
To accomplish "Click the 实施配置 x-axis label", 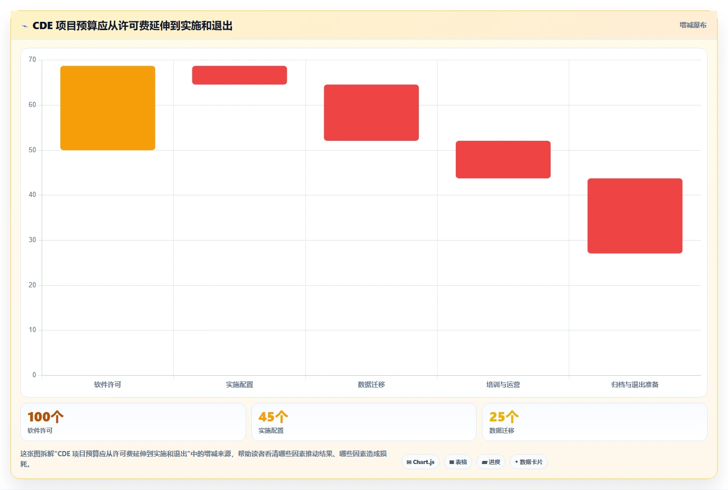I will (239, 385).
